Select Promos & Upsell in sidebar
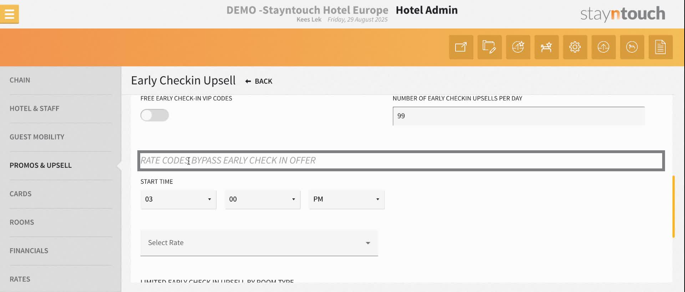685x292 pixels. point(41,165)
